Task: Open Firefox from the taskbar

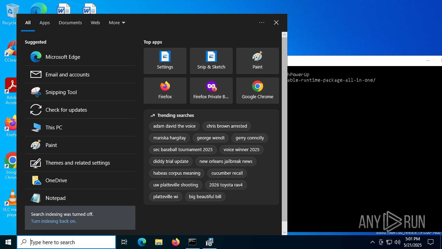Action: pyautogui.click(x=175, y=242)
